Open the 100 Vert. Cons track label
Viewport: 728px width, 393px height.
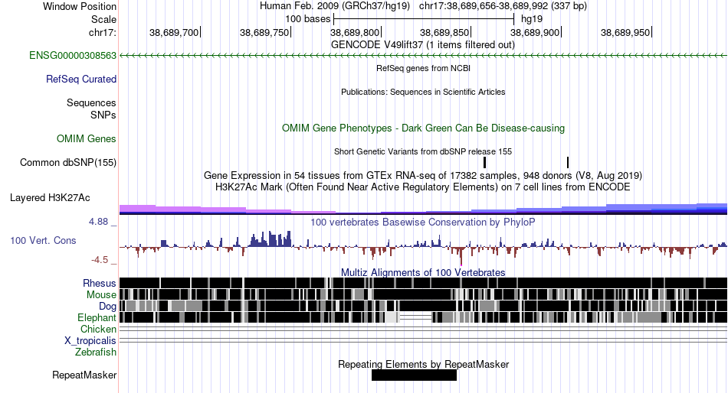pos(43,241)
